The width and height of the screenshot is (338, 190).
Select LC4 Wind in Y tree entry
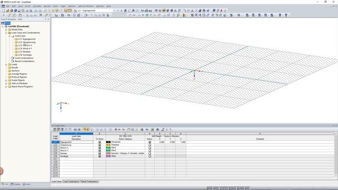(x=25, y=49)
